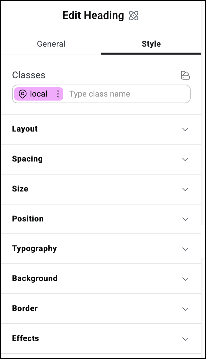206x359 pixels.
Task: Focus the Type class name field
Action: click(127, 94)
